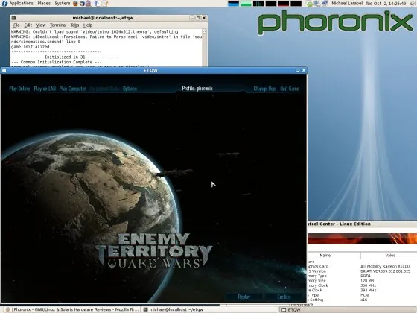This screenshot has width=417, height=313.
Task: Open the Terminal menu in terminal window
Action: (58, 25)
